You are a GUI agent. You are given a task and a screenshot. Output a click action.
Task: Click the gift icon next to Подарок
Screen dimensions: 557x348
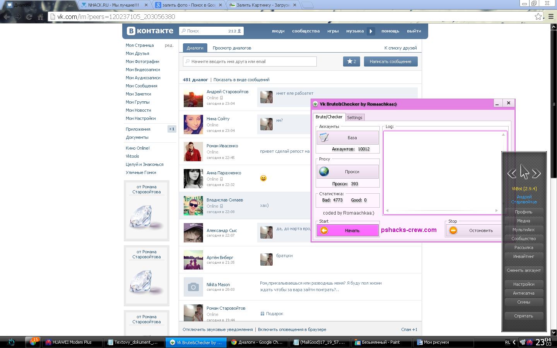coord(262,314)
